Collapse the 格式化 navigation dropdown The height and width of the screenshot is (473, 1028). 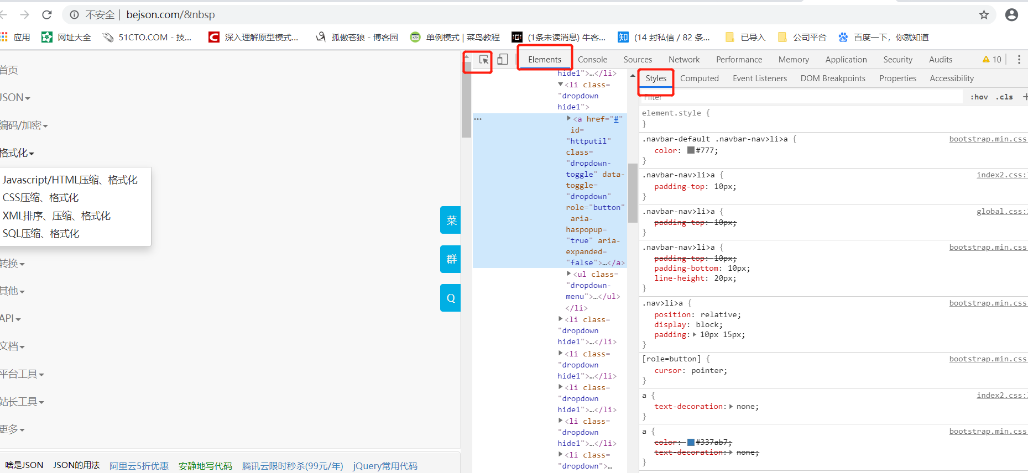coord(17,153)
